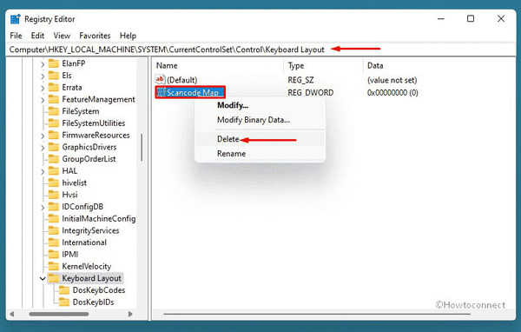This screenshot has width=521, height=332.
Task: Click the registry path address bar
Action: (260, 50)
